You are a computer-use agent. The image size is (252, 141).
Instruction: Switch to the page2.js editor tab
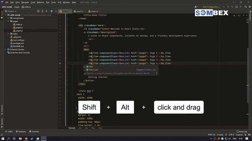pyautogui.click(x=94, y=11)
